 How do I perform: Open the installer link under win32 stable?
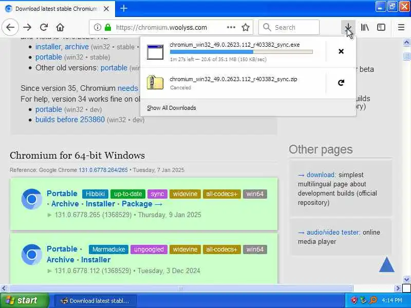pyautogui.click(x=48, y=47)
